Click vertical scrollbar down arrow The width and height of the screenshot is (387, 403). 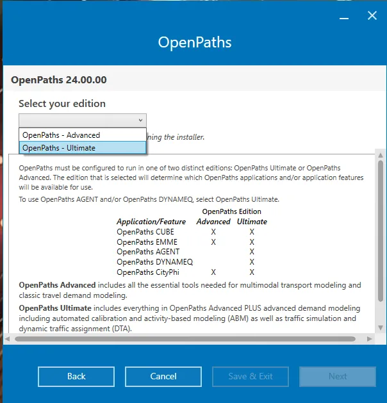click(x=381, y=327)
